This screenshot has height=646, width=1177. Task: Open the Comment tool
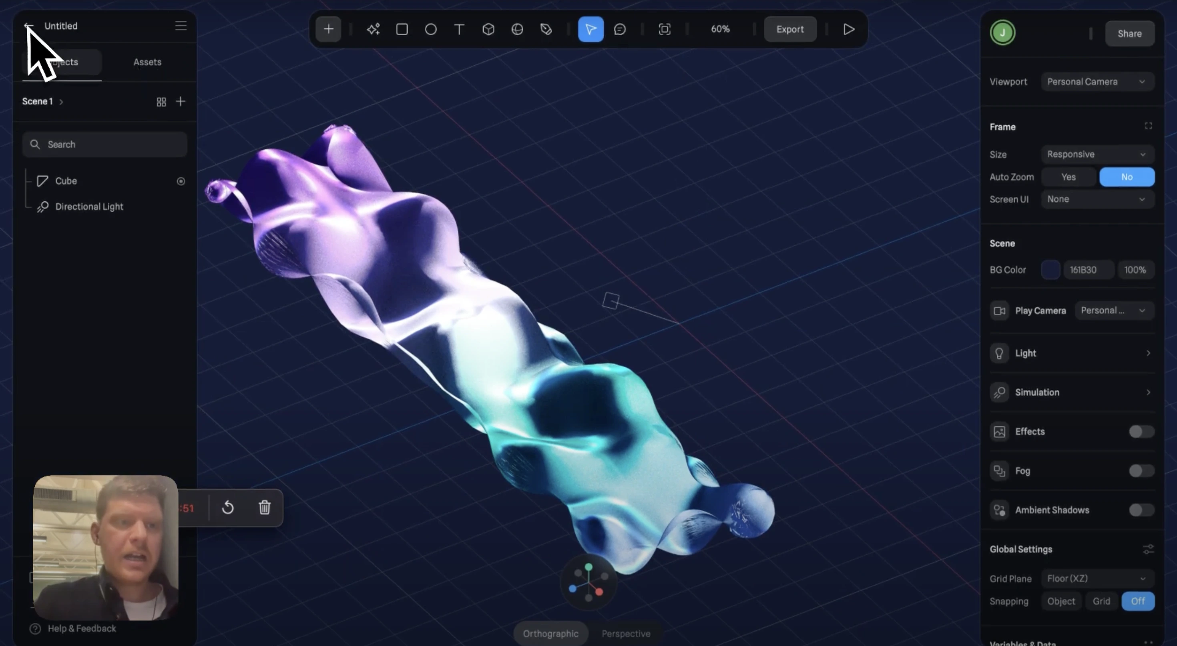pyautogui.click(x=620, y=29)
